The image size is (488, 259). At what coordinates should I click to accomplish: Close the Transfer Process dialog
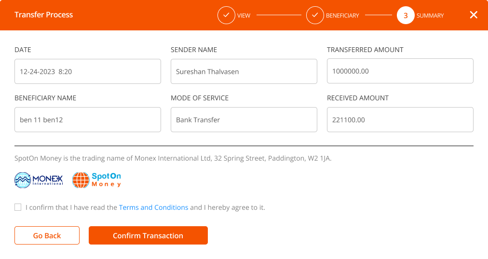(x=474, y=15)
